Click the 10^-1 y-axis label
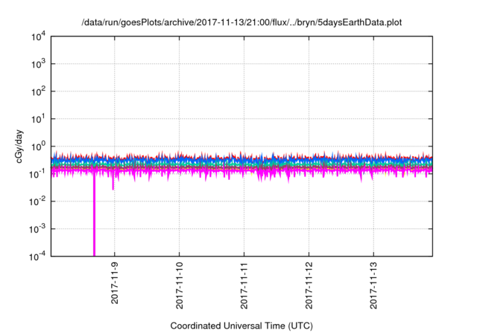The width and height of the screenshot is (477, 333). tap(37, 175)
